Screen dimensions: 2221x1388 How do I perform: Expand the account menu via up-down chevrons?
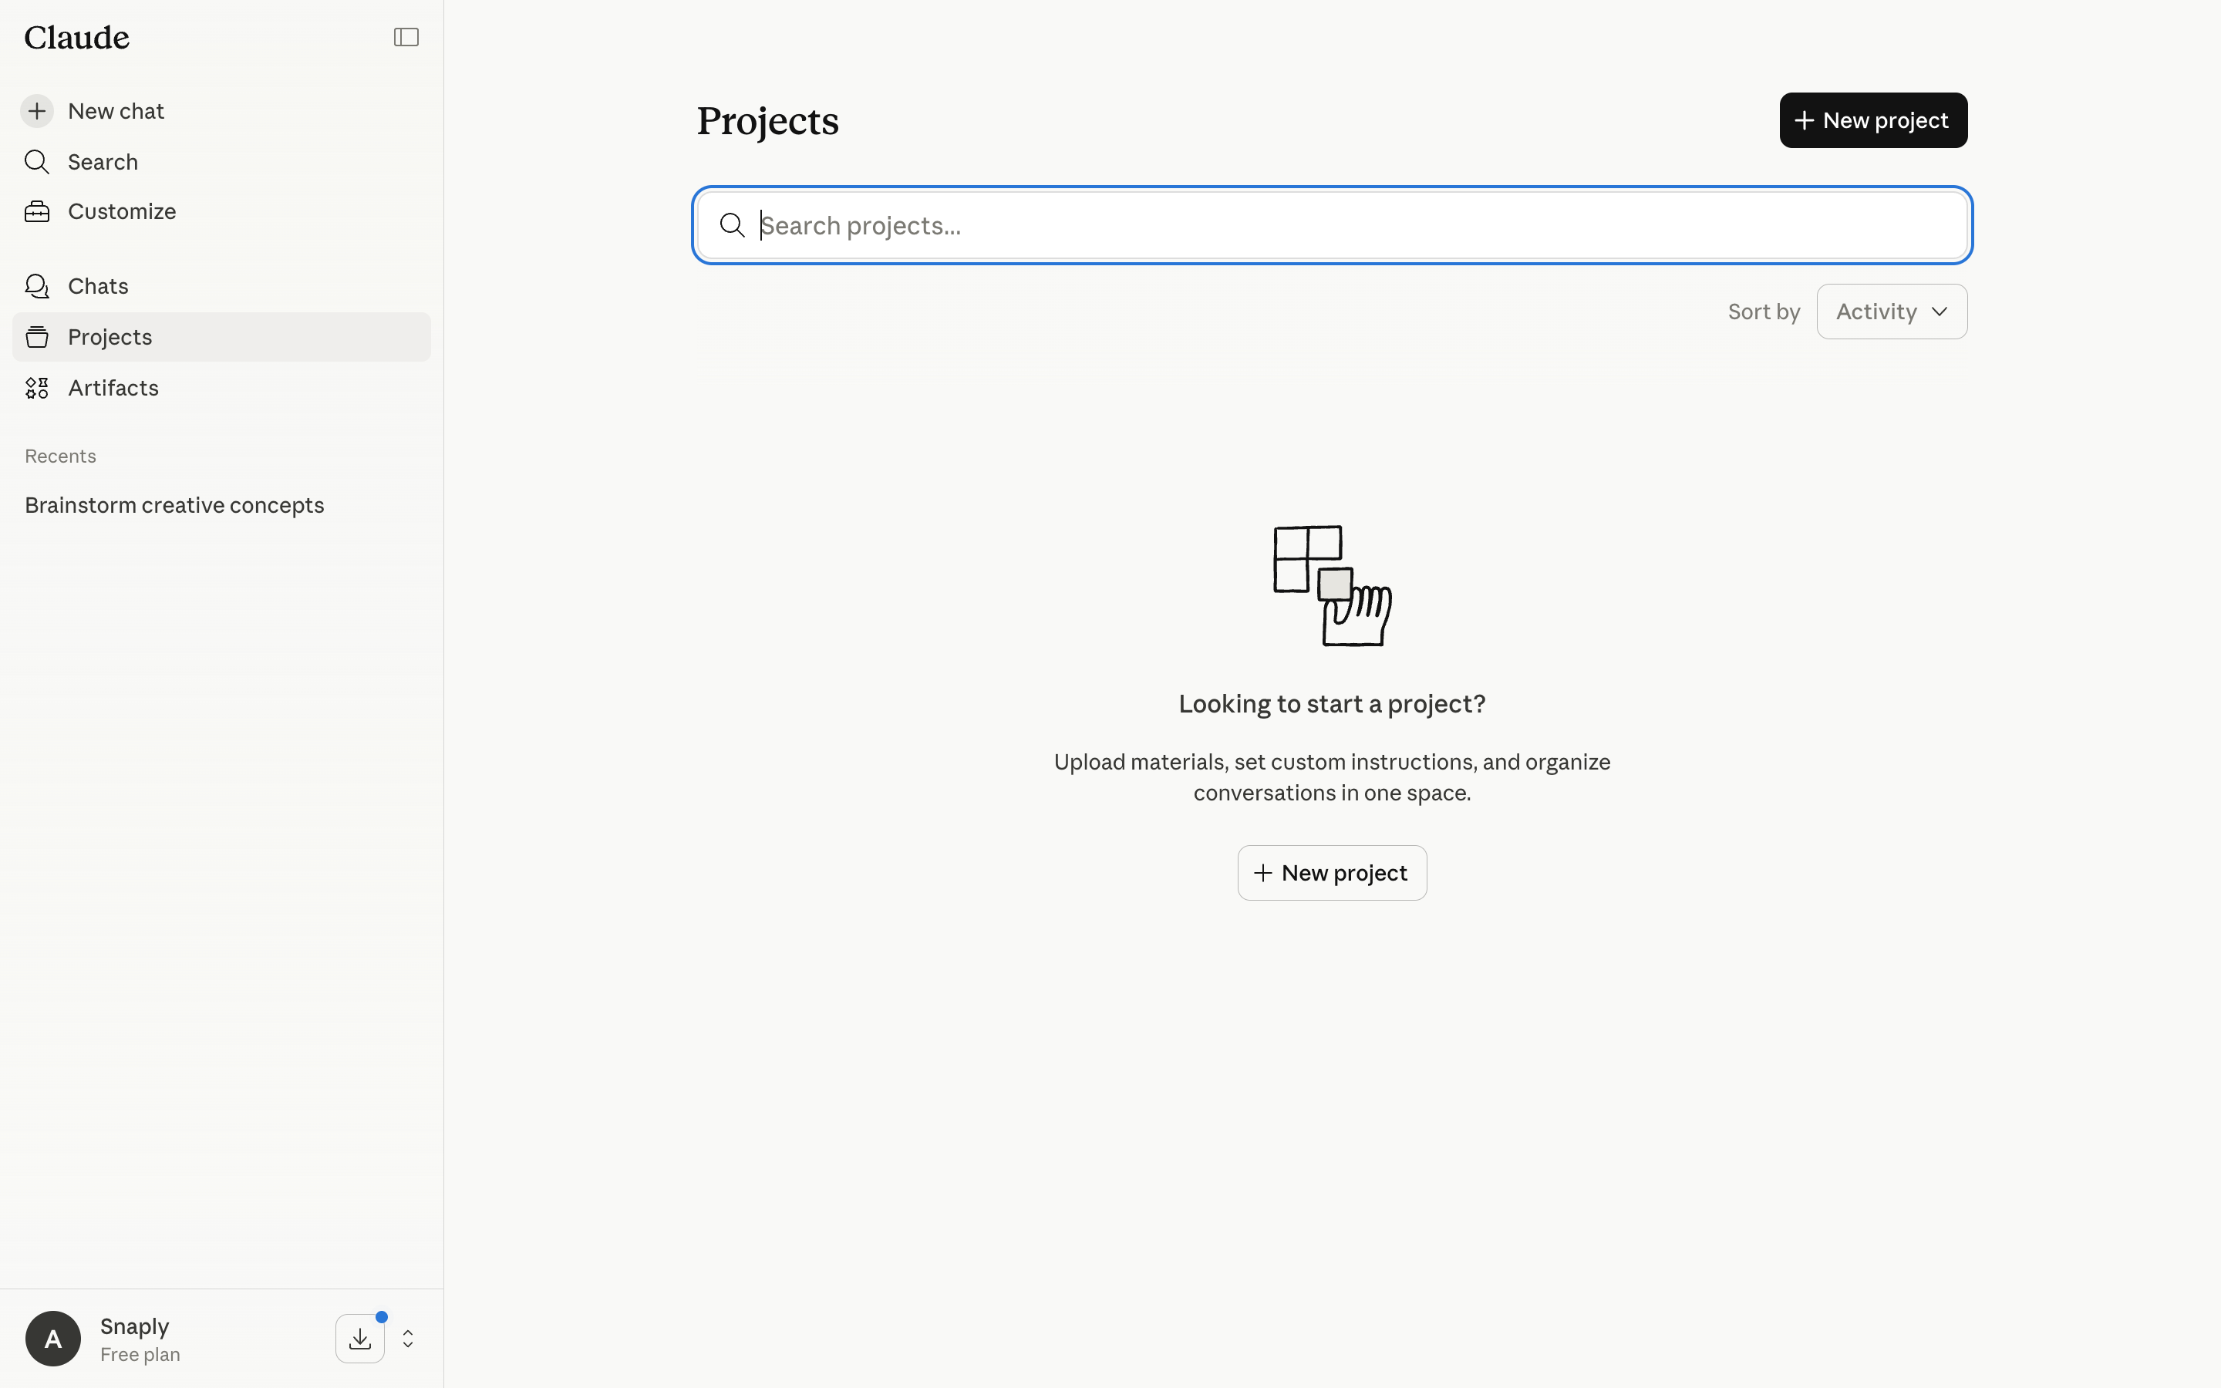[x=407, y=1339]
